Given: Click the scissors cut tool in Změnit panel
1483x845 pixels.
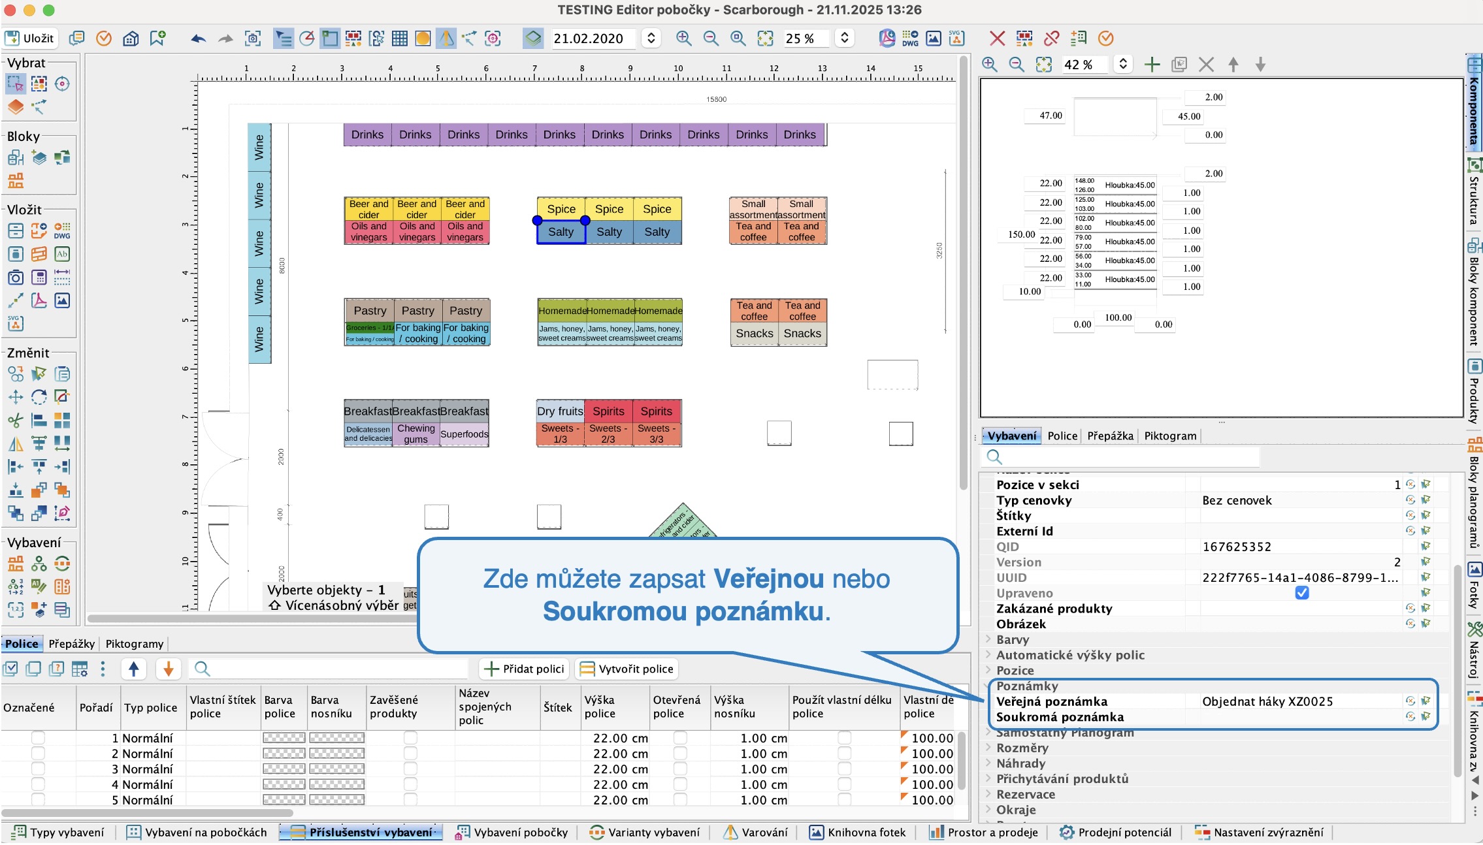Looking at the screenshot, I should click(16, 420).
